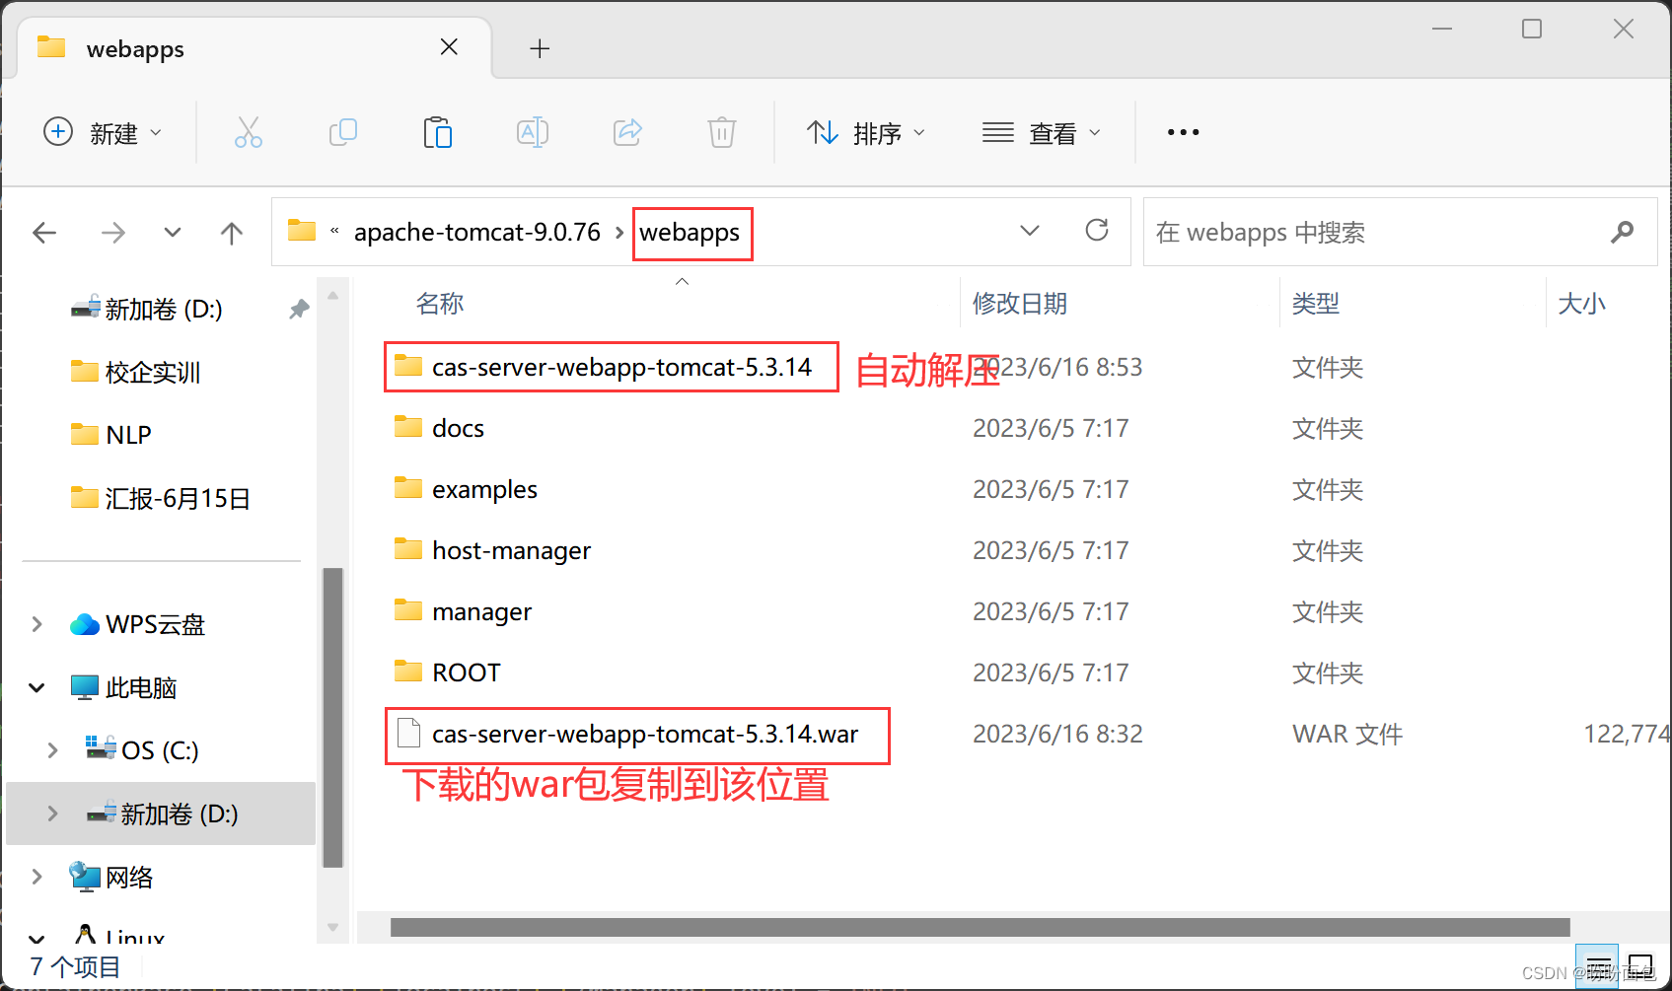Image resolution: width=1672 pixels, height=991 pixels.
Task: Open recent locations chevron dropdown
Action: click(x=173, y=233)
